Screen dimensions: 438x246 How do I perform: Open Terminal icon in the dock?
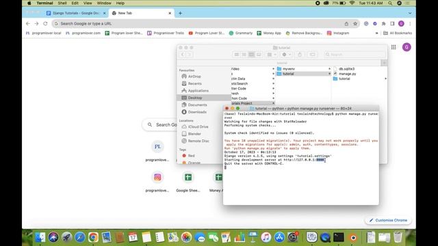(x=339, y=237)
